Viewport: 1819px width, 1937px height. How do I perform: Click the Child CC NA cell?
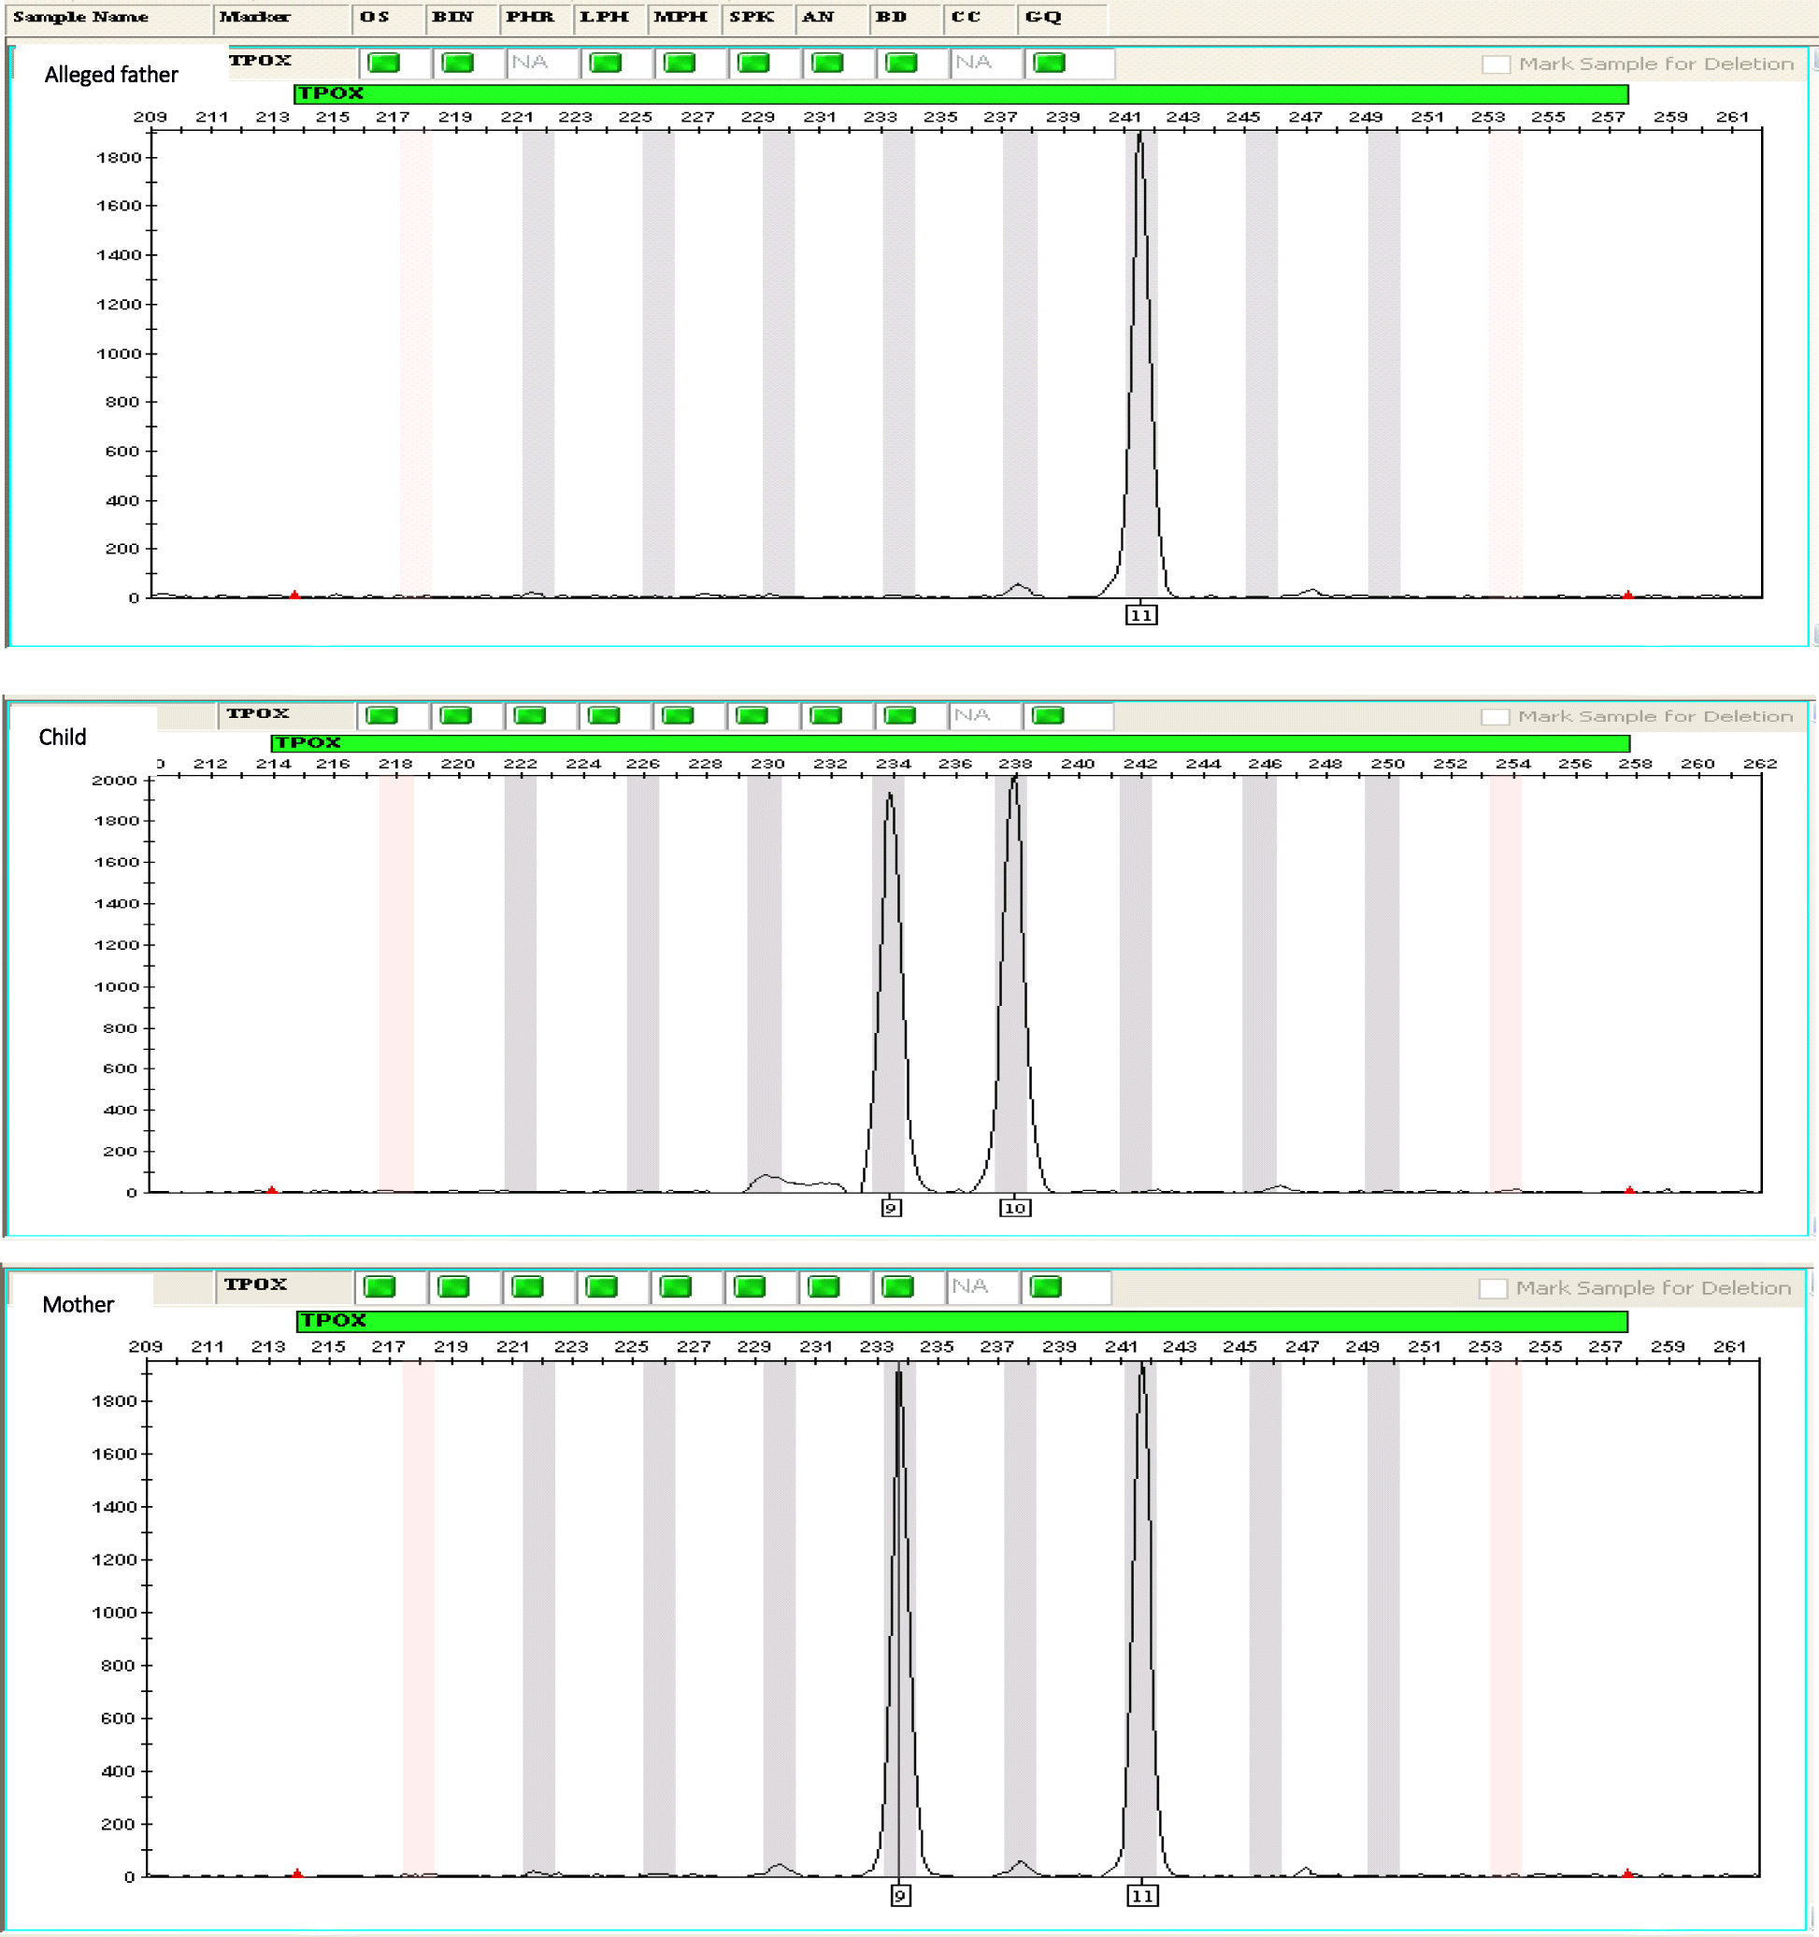pyautogui.click(x=985, y=716)
